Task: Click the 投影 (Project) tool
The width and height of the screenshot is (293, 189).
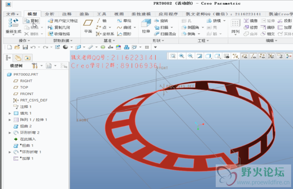Action: 285,21
